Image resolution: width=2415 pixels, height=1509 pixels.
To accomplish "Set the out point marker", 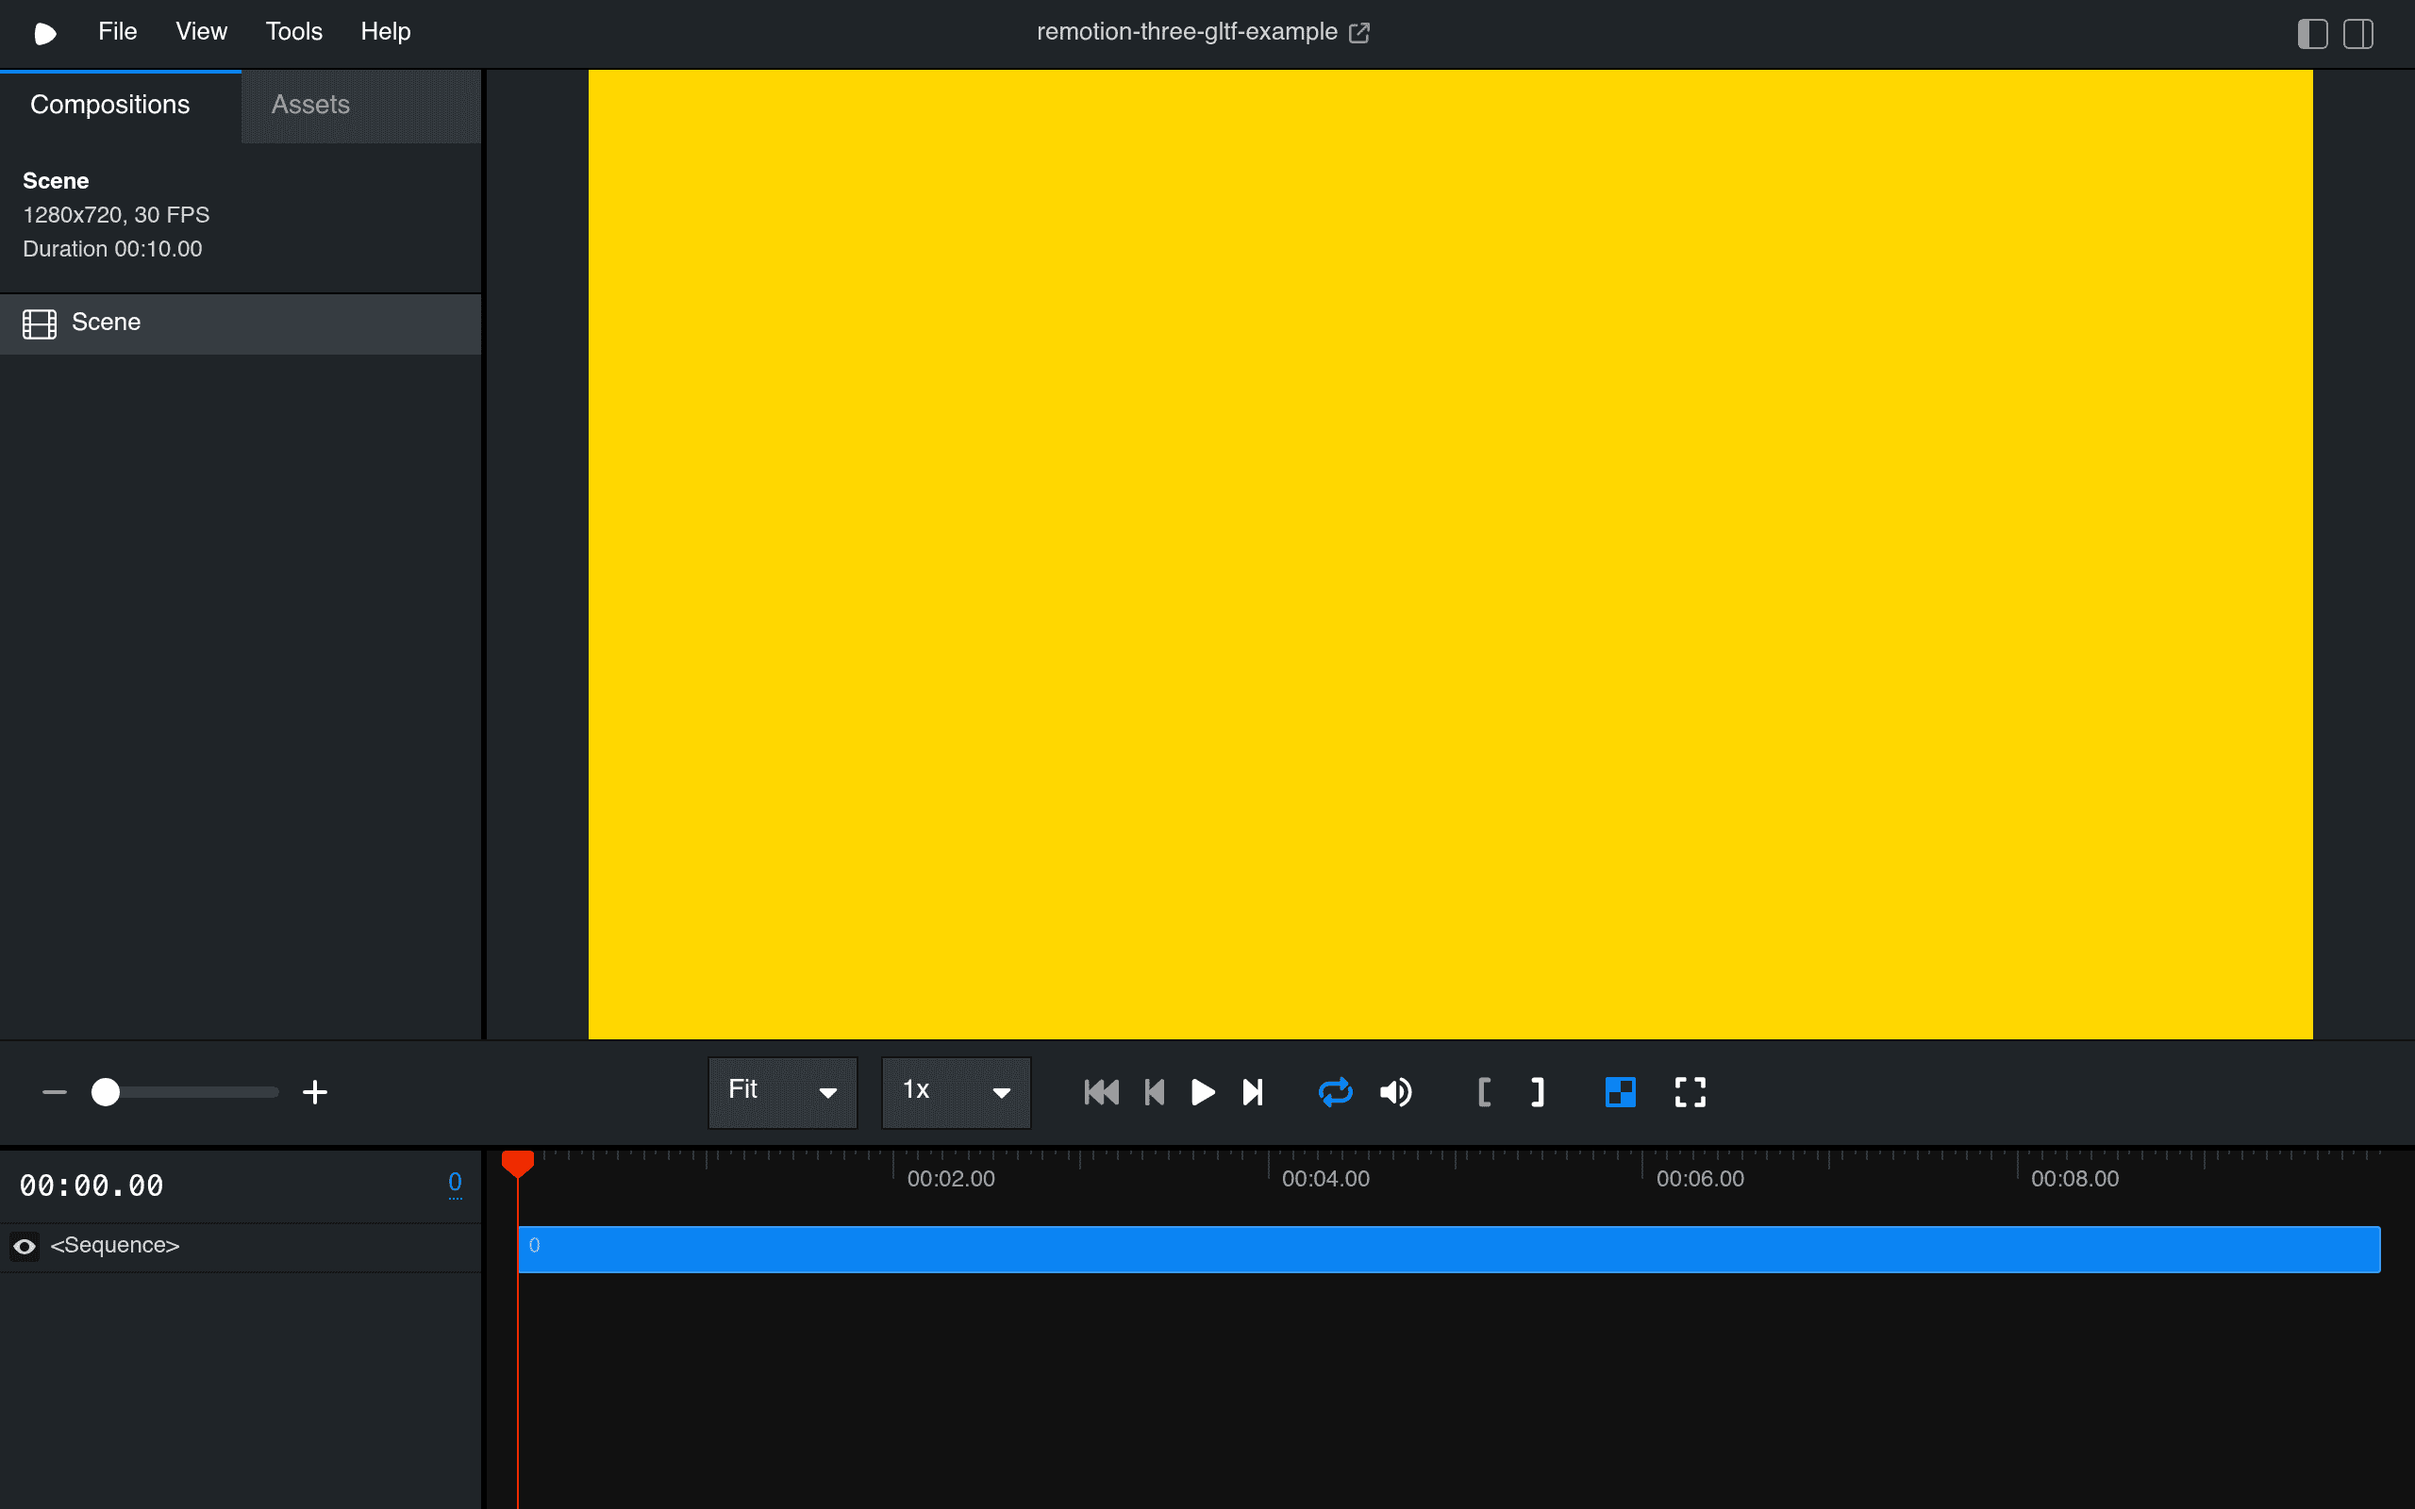I will [1538, 1092].
